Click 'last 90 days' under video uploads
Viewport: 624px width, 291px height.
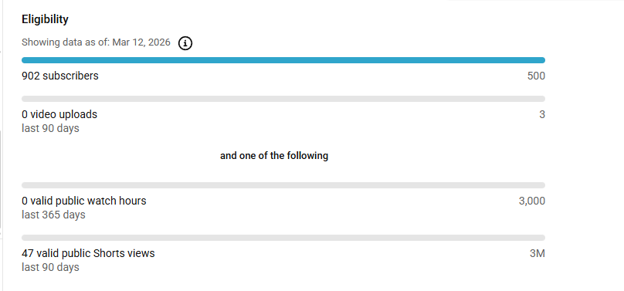click(50, 128)
